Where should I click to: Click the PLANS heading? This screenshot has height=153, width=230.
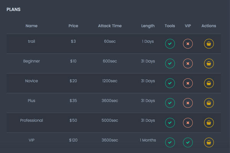13,10
